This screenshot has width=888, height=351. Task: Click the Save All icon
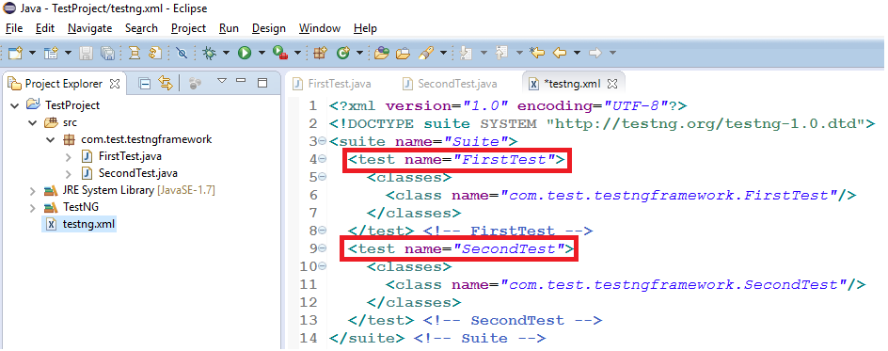(x=107, y=54)
